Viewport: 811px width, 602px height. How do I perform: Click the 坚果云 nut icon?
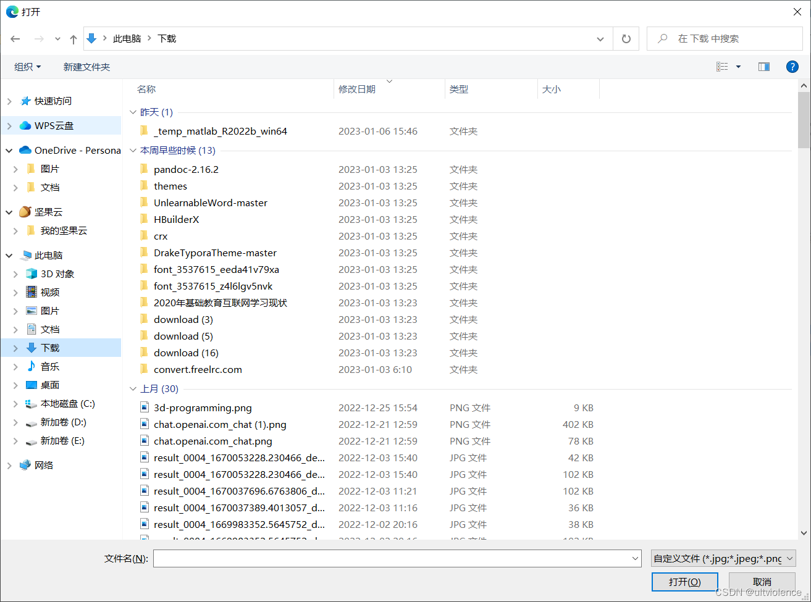click(x=25, y=212)
